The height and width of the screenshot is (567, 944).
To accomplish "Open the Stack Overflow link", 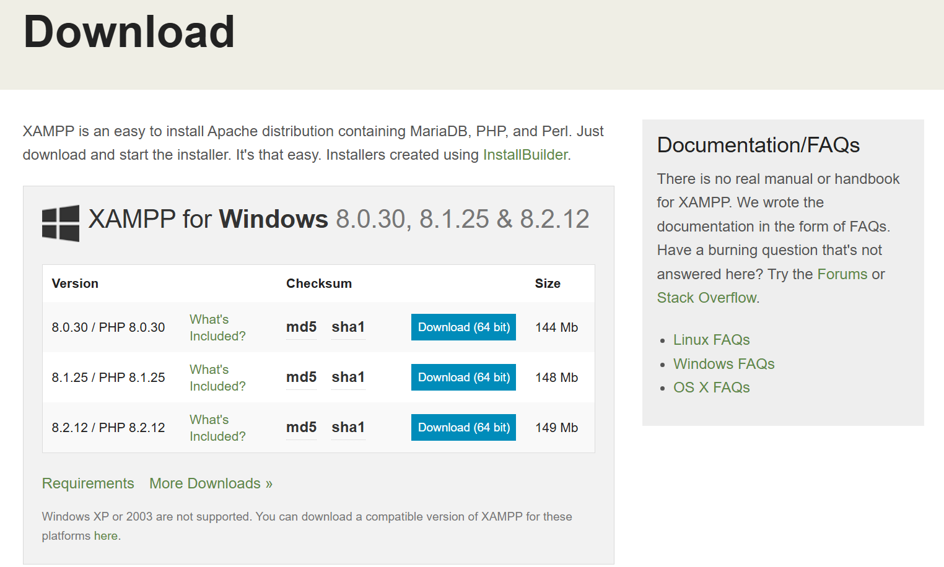I will (x=707, y=298).
